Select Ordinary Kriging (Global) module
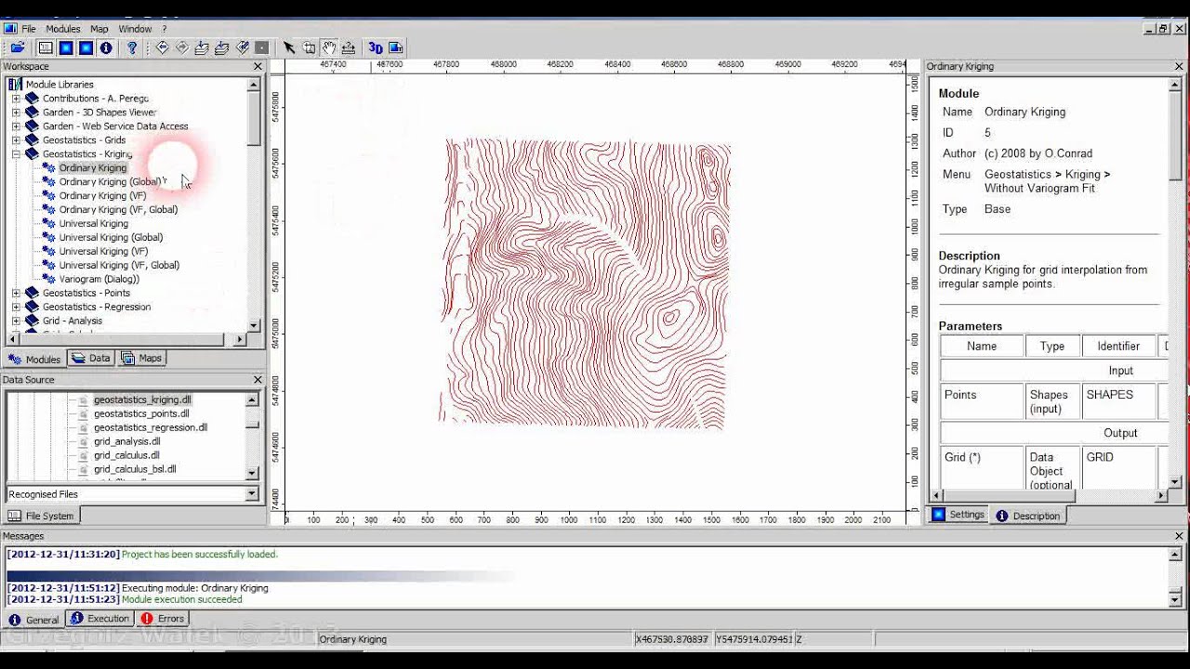The width and height of the screenshot is (1190, 669). coord(110,181)
